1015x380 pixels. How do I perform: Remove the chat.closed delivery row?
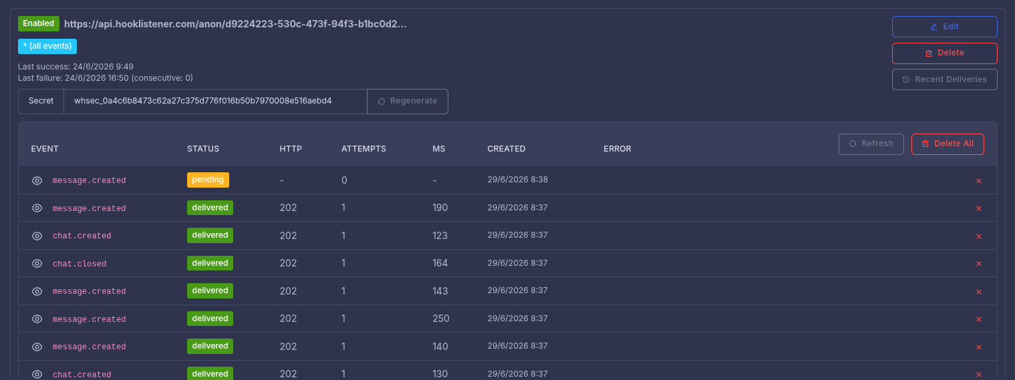tap(978, 264)
